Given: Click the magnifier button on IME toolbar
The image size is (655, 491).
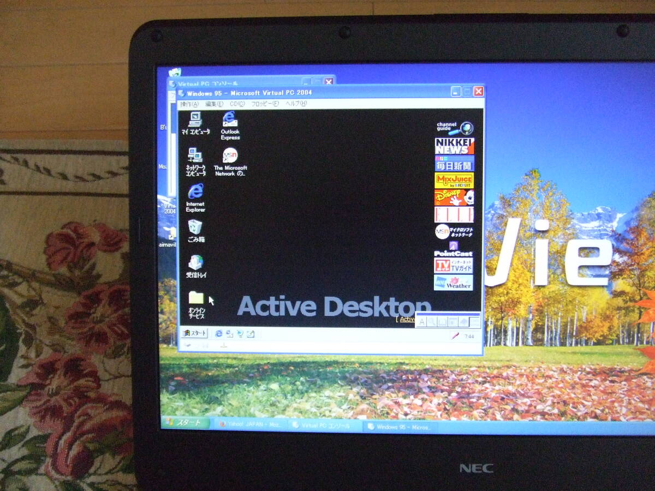Looking at the screenshot, I should coord(432,321).
